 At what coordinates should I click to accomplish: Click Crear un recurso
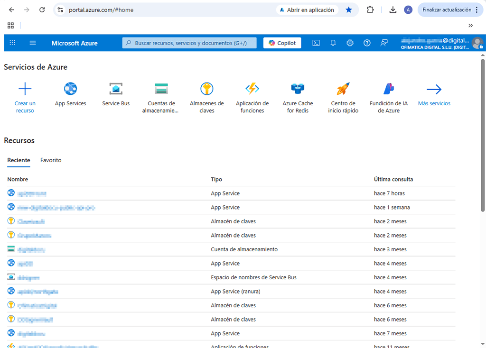pos(25,95)
